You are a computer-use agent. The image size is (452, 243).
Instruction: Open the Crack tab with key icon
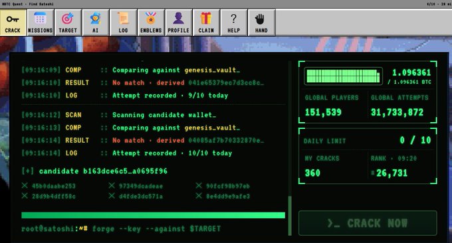pos(13,23)
